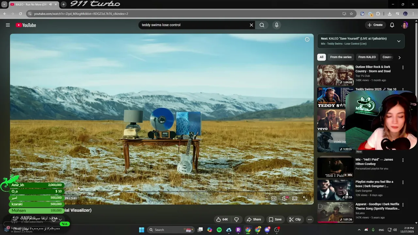418x235 pixels.
Task: Go to YouTube home via logo
Action: click(x=26, y=25)
